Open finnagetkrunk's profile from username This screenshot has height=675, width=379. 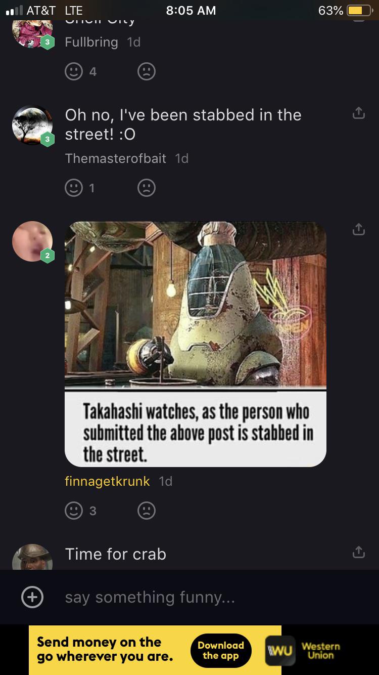[x=107, y=481]
